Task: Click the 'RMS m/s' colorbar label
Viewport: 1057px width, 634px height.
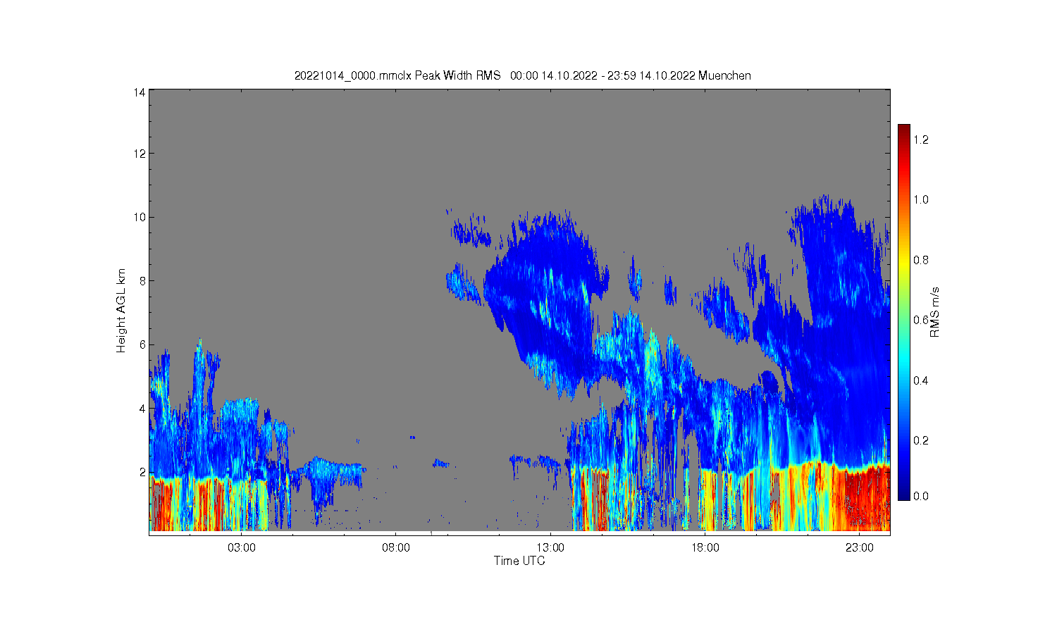Action: [935, 312]
